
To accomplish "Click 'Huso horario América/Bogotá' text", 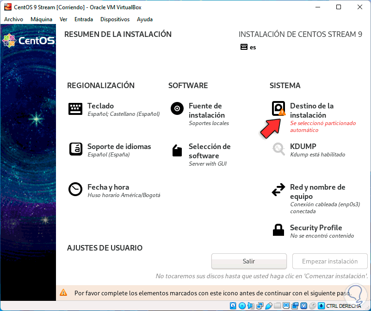I will click(x=124, y=195).
